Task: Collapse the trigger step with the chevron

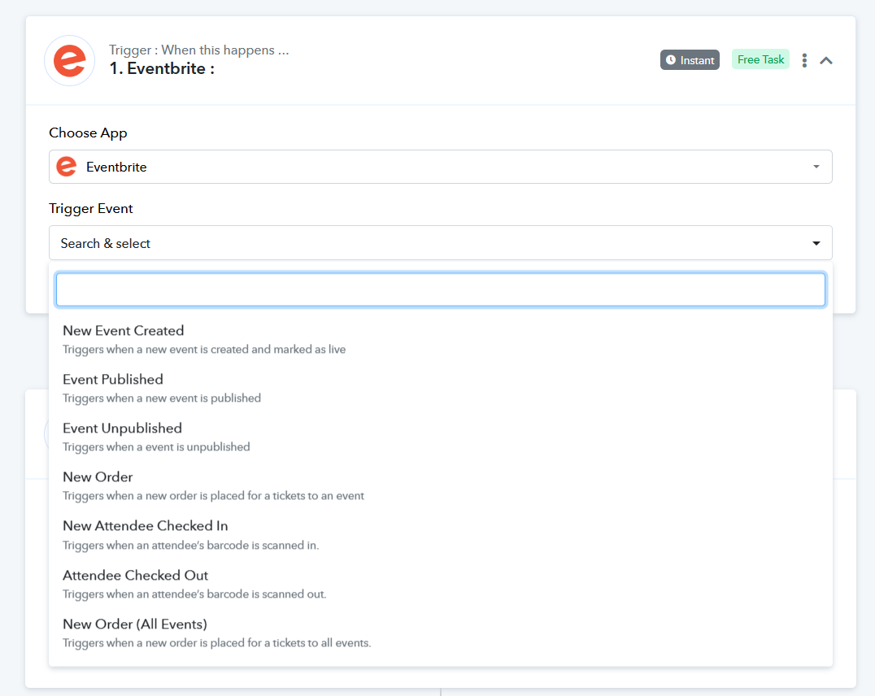Action: 826,60
